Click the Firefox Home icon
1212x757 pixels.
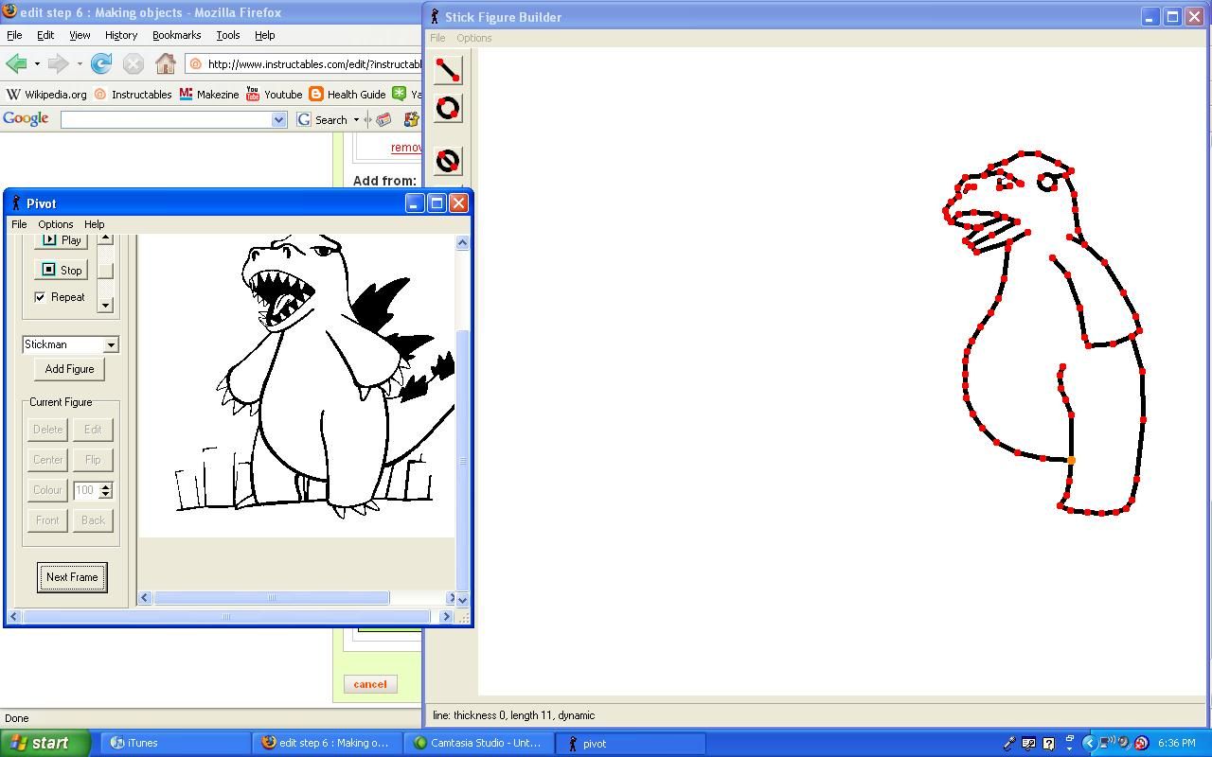click(166, 64)
